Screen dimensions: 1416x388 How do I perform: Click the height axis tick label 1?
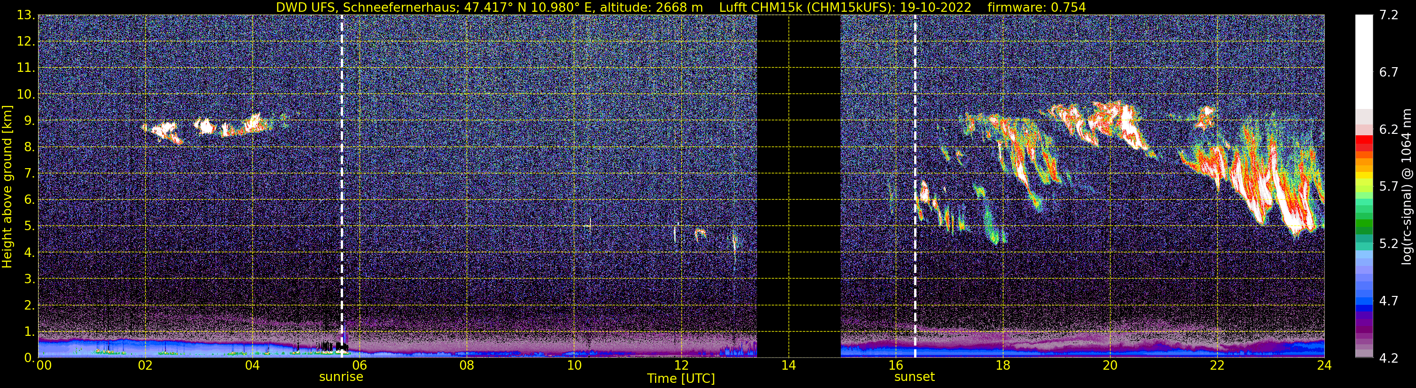click(x=29, y=332)
